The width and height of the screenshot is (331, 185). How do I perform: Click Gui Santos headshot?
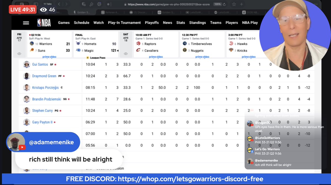(x=26, y=65)
